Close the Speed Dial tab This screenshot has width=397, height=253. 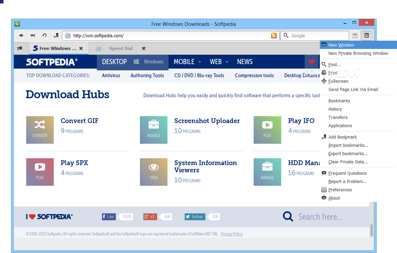(x=144, y=48)
